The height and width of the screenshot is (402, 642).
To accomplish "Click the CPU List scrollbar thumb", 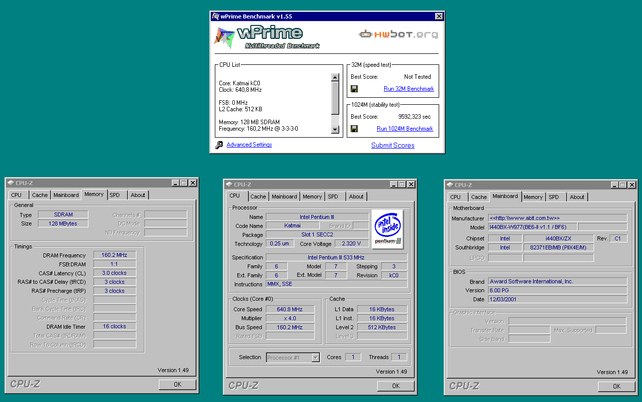I will pyautogui.click(x=335, y=98).
